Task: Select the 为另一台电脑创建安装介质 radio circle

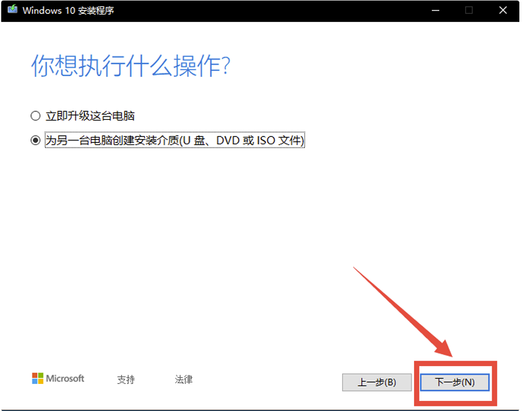Action: coord(36,140)
